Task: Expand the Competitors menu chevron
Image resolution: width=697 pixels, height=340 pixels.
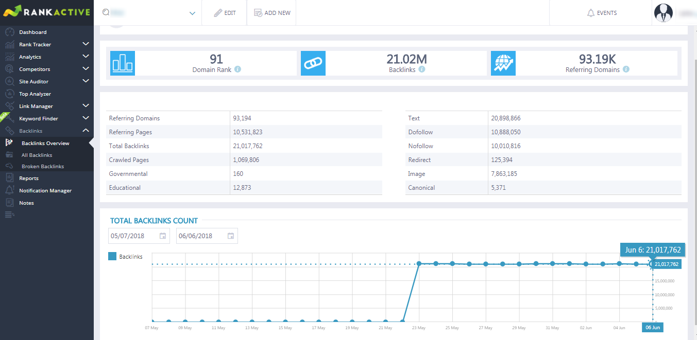Action: pyautogui.click(x=86, y=69)
